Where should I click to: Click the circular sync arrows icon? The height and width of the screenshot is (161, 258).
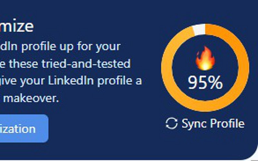171,123
